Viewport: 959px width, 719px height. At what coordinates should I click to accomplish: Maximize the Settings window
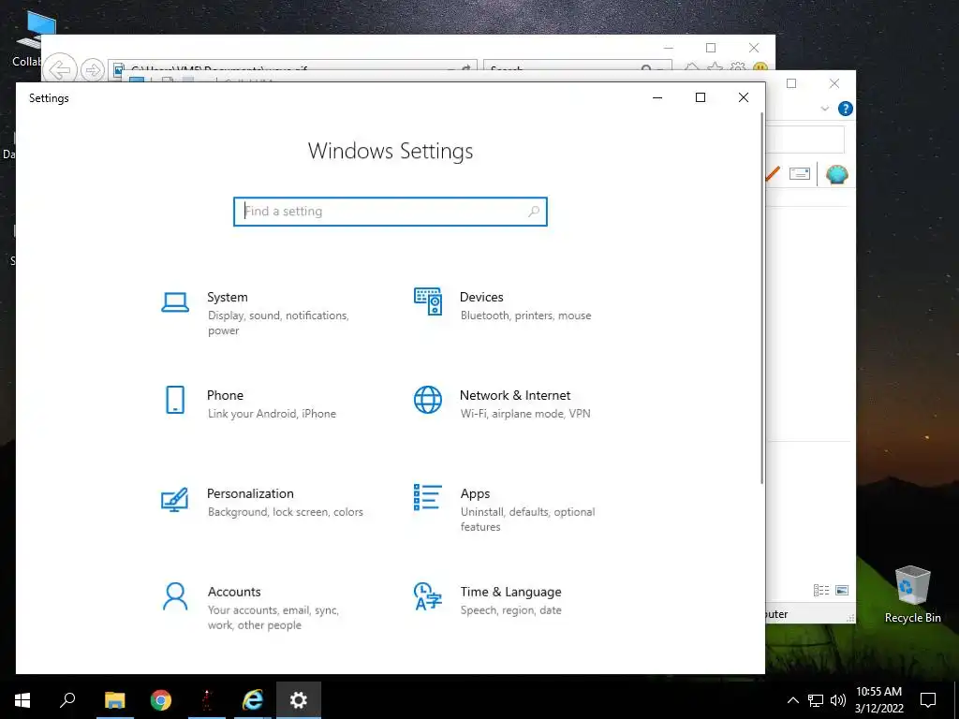pyautogui.click(x=701, y=97)
